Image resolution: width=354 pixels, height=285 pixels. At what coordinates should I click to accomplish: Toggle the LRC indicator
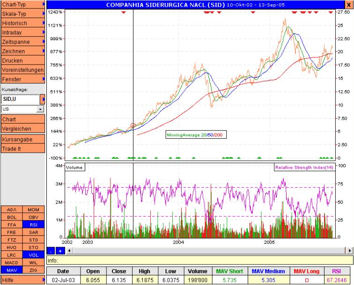(x=12, y=255)
